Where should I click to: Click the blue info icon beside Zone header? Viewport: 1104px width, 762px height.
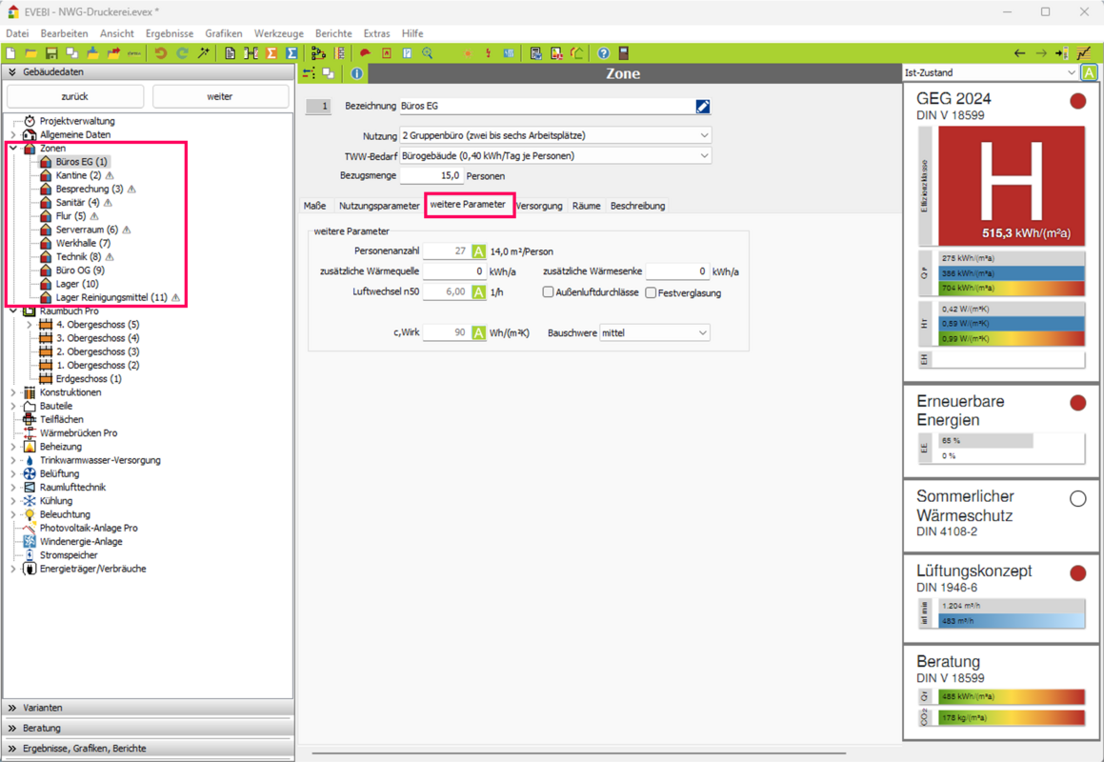coord(356,73)
